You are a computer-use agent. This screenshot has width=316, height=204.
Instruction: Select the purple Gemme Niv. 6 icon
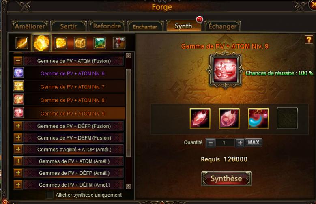click(x=19, y=73)
